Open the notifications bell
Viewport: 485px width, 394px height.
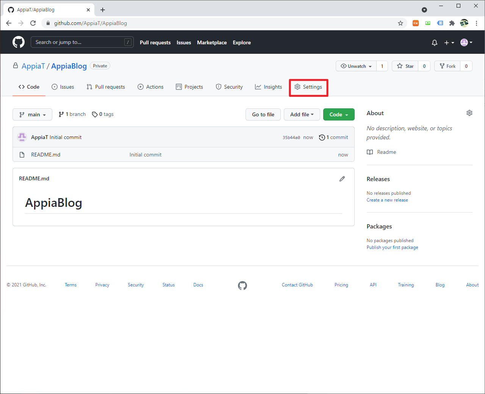[x=435, y=43]
